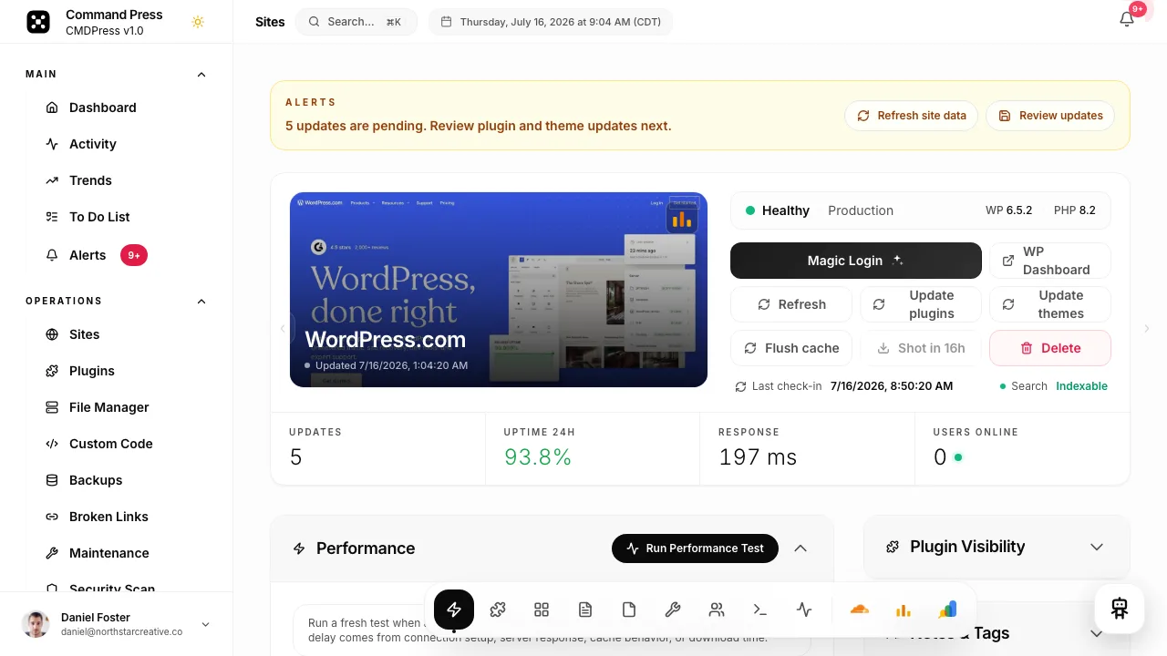
Task: Select the four-squares grid icon in dock
Action: point(542,610)
